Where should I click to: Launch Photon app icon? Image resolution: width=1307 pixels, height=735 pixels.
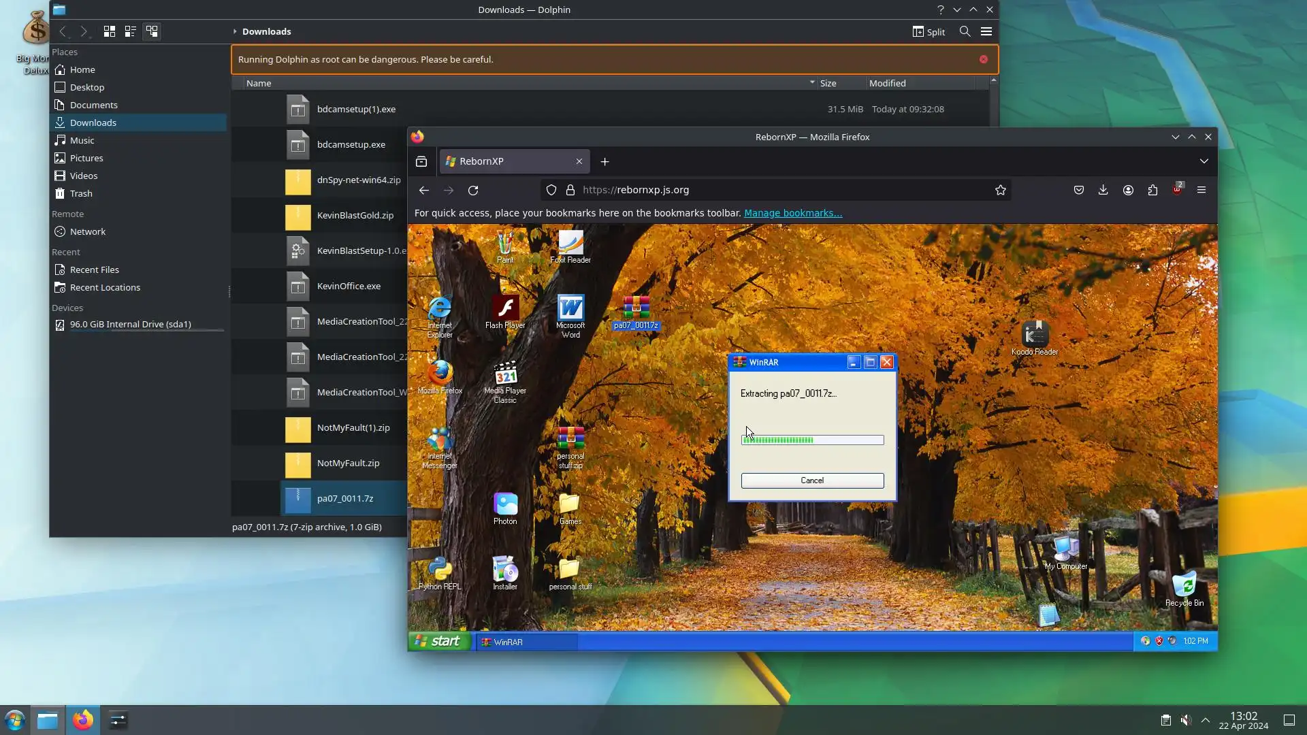click(x=505, y=505)
